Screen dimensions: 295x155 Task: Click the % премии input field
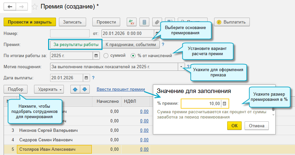[201, 104]
